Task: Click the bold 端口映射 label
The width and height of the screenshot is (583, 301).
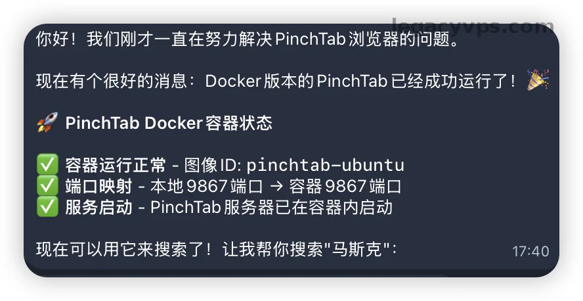Action: (x=98, y=186)
